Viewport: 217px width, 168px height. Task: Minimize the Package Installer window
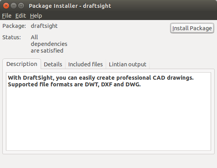click(x=13, y=6)
